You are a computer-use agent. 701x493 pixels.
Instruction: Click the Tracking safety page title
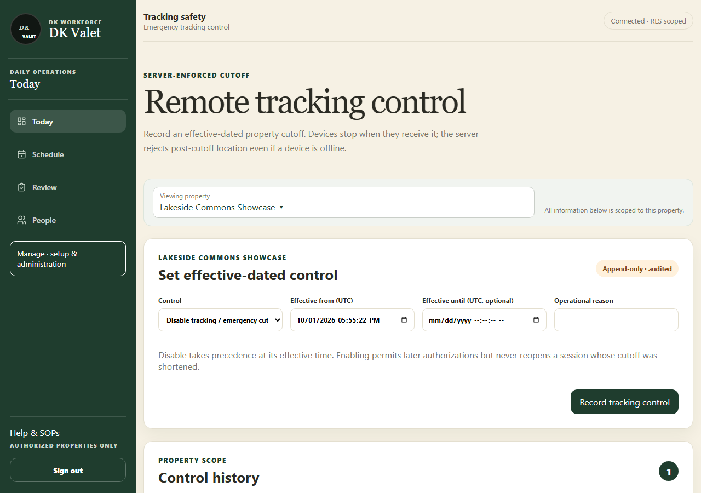click(x=175, y=17)
